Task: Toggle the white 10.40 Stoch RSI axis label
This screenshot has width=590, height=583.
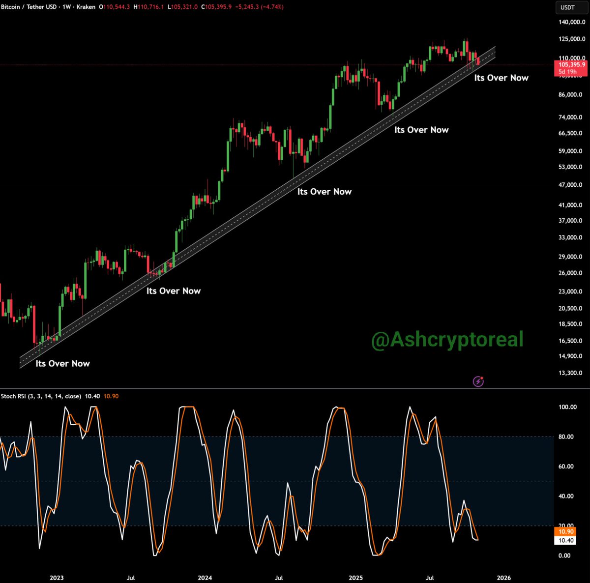Action: click(x=565, y=540)
